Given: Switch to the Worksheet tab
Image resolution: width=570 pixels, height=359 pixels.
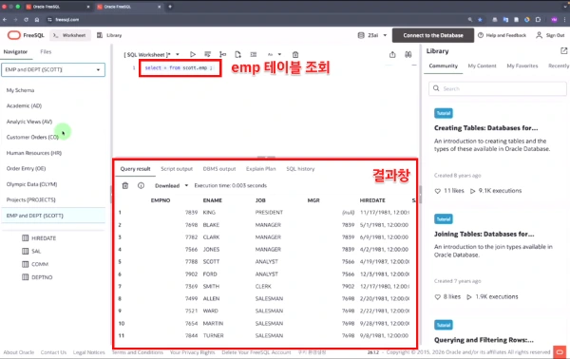Looking at the screenshot, I should coord(69,35).
